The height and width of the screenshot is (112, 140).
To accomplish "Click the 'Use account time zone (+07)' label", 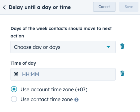I will pyautogui.click(x=54, y=89).
